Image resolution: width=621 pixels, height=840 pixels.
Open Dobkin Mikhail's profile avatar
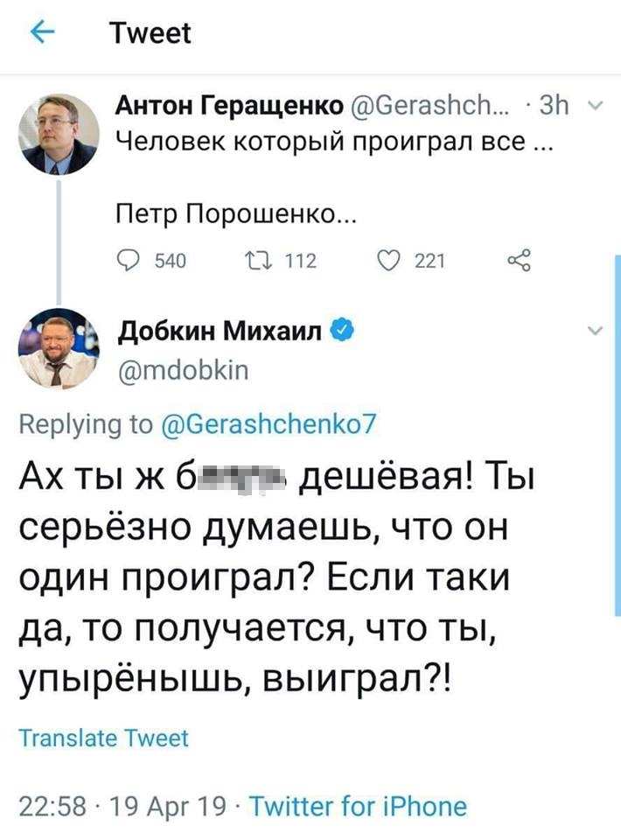pyautogui.click(x=58, y=348)
